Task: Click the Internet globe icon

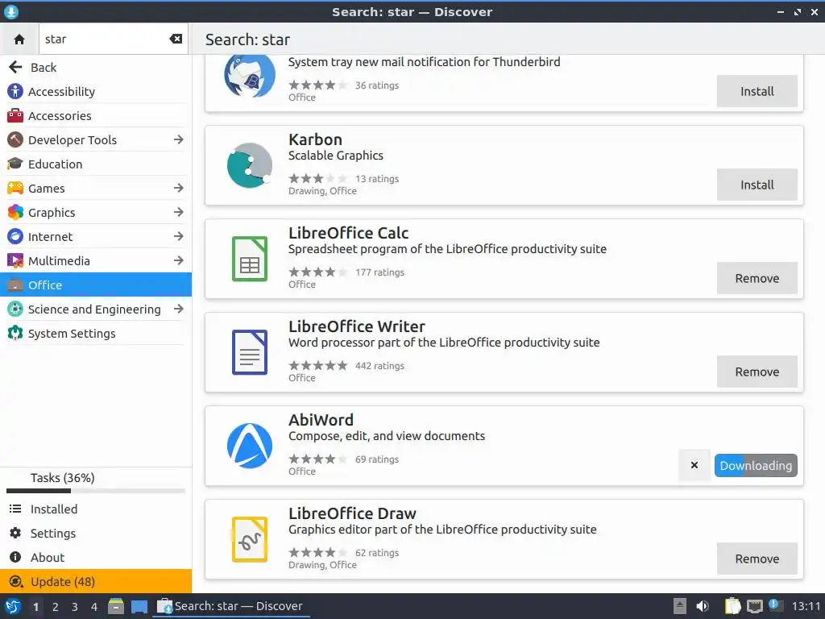Action: (x=15, y=236)
